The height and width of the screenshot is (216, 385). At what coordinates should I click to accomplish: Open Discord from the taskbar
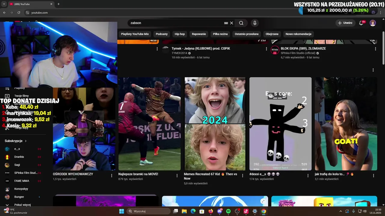click(220, 211)
